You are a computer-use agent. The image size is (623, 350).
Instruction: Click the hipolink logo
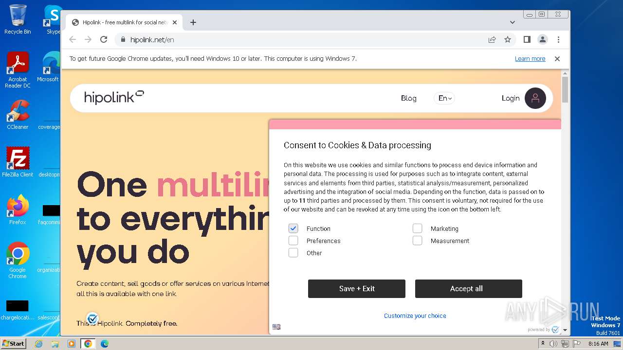pos(114,97)
